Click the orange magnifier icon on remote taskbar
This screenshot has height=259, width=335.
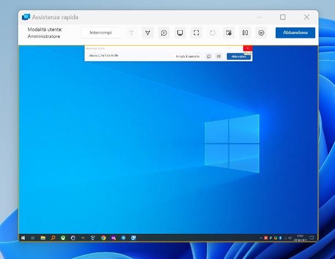click(x=53, y=238)
